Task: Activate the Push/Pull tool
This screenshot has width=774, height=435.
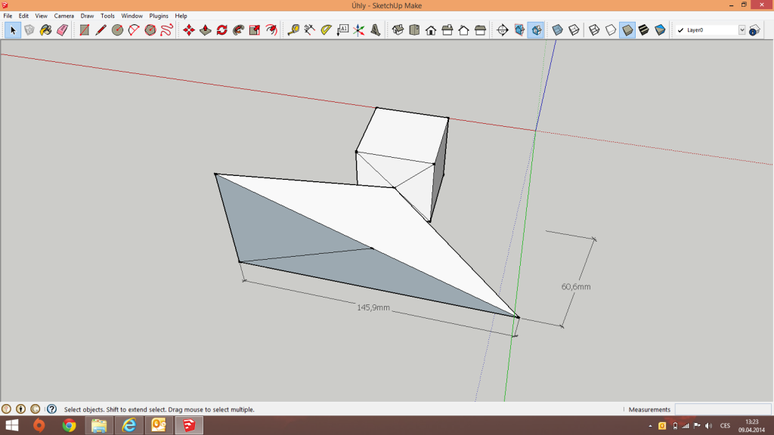Action: (205, 30)
